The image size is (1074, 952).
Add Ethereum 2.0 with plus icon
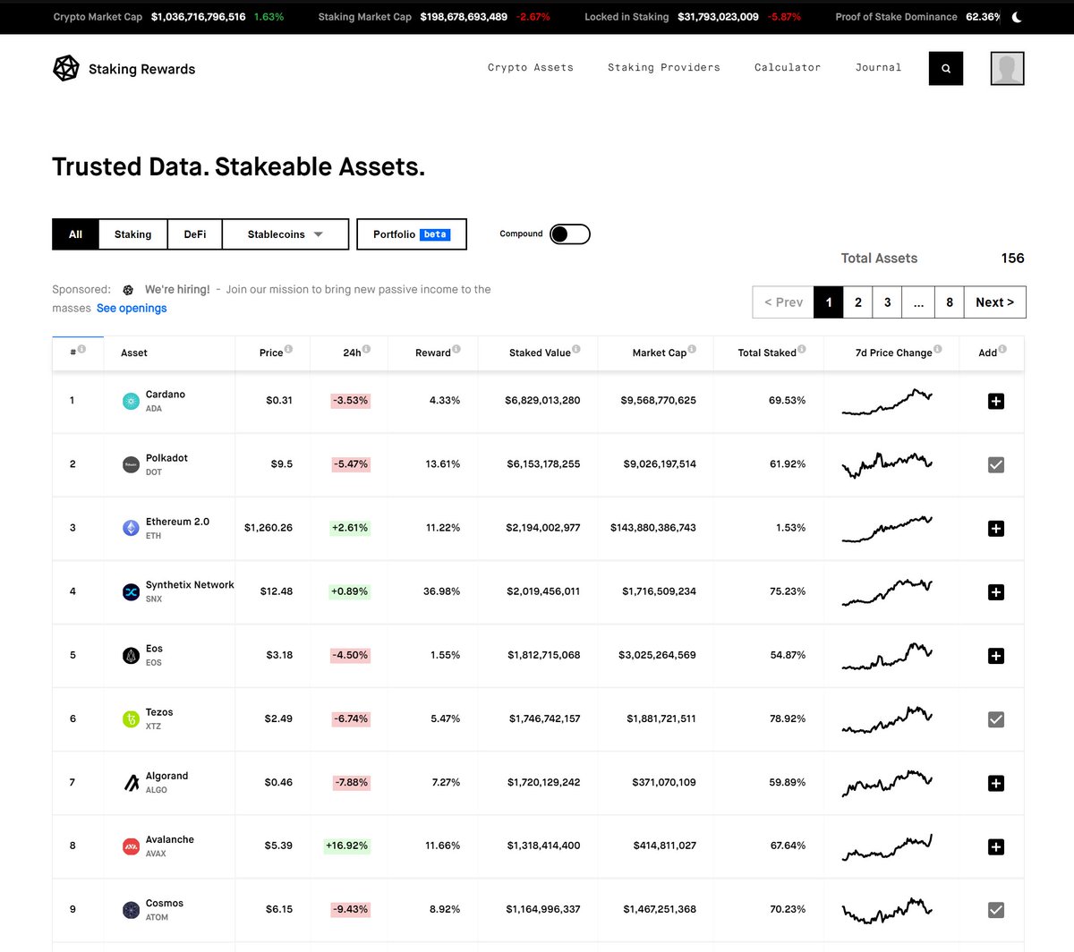995,528
